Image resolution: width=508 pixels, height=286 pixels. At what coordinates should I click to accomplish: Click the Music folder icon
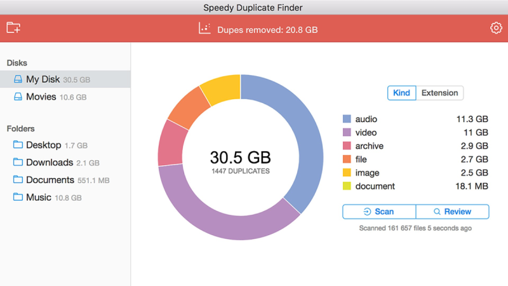click(x=18, y=197)
